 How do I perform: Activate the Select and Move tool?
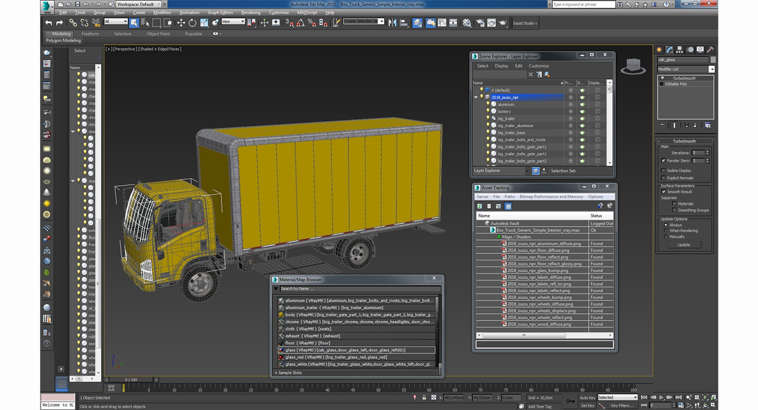point(181,23)
